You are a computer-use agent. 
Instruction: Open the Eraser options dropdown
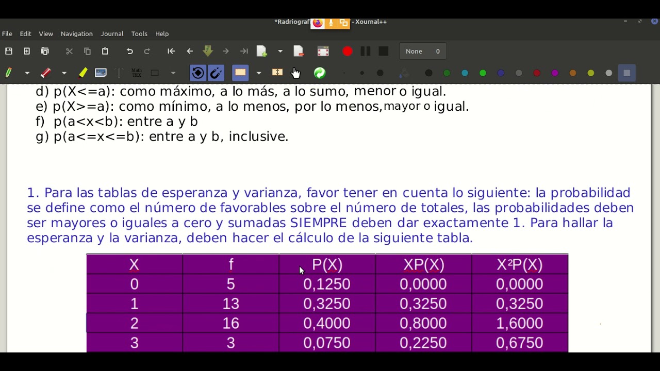point(64,73)
